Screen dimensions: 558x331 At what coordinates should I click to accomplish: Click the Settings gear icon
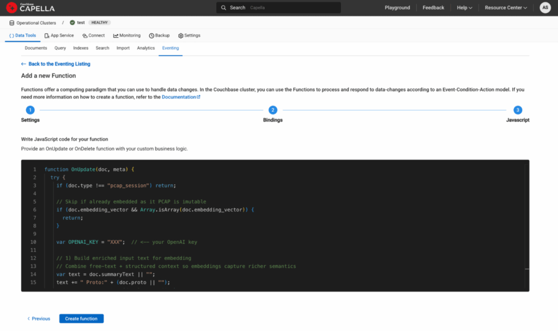point(180,35)
